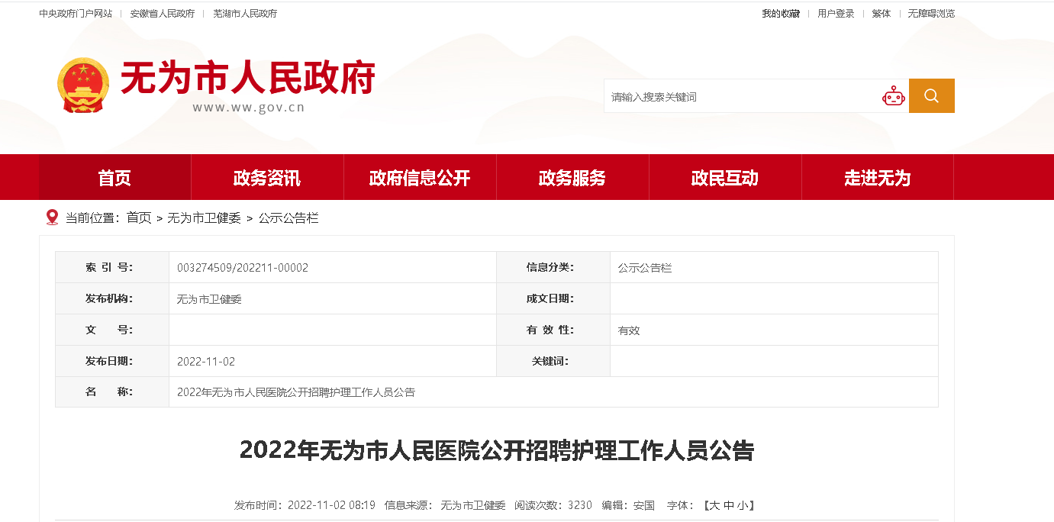Set font size to 大
Image resolution: width=1054 pixels, height=522 pixels.
click(x=714, y=505)
